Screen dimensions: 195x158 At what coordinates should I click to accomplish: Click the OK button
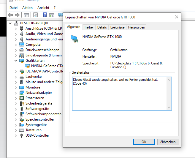144,142
